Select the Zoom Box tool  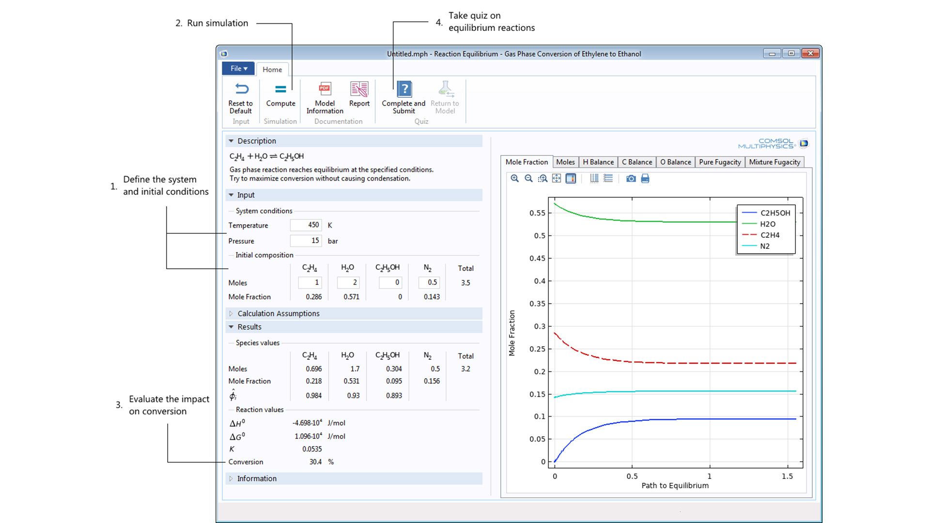click(542, 179)
